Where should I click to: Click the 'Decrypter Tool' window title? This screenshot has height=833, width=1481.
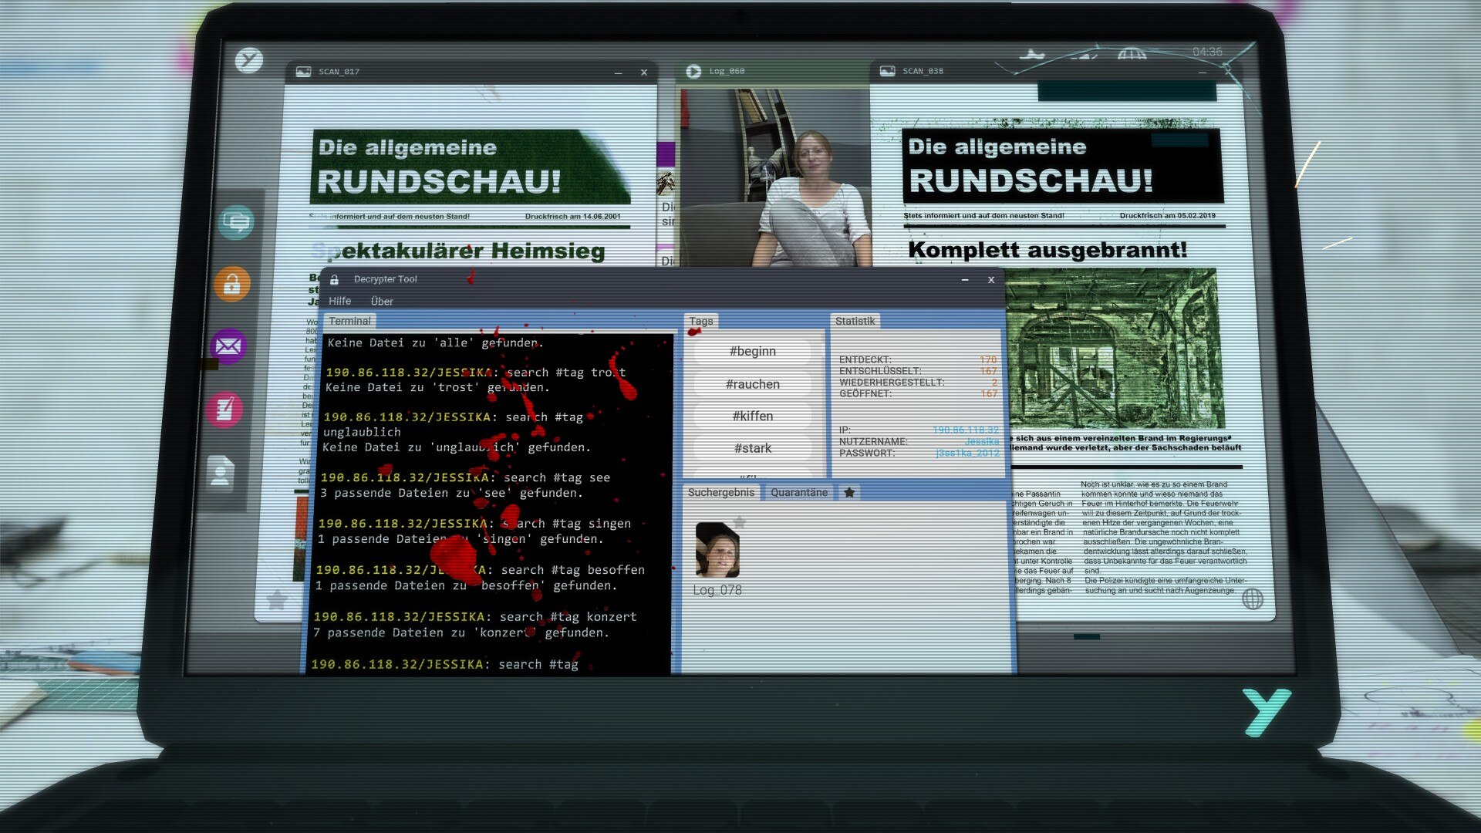385,279
